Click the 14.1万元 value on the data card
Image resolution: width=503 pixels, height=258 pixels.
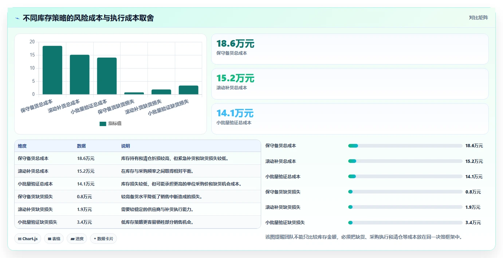pos(235,113)
